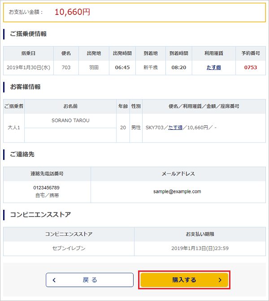Click the payment deadline 2019年1月13日(日)23:59
The image size is (269, 301).
[200, 248]
